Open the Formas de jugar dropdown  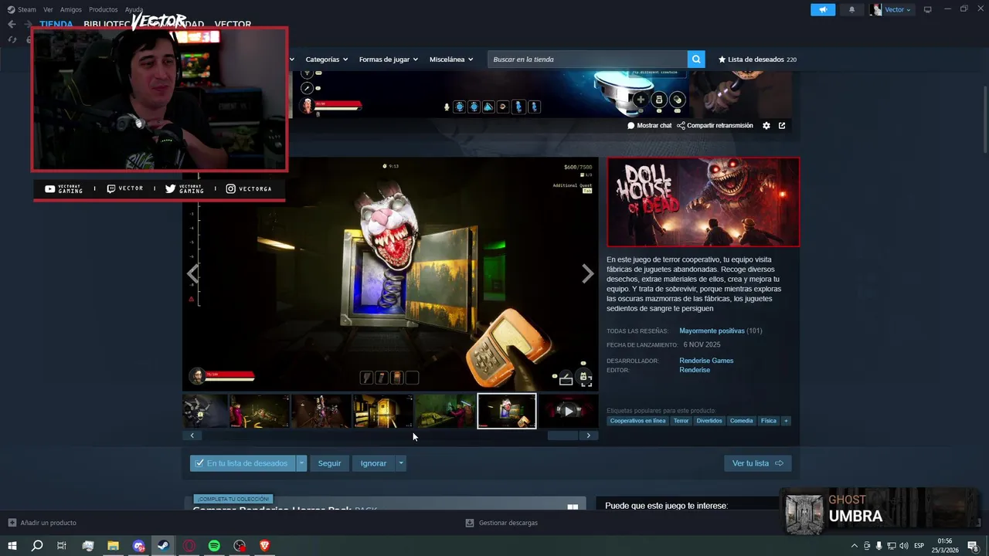tap(388, 59)
